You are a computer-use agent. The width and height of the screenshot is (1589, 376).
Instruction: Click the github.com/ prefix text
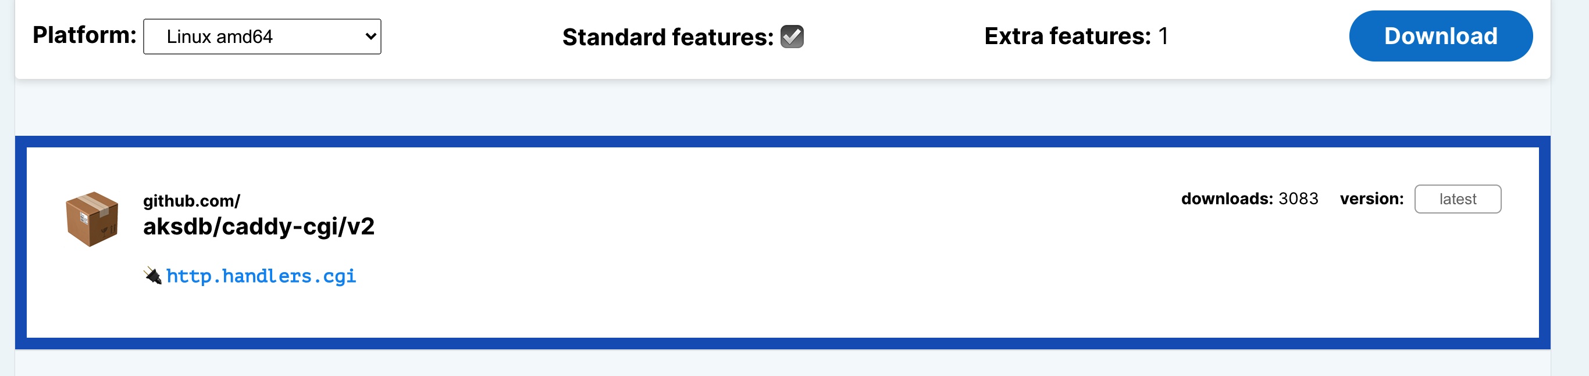click(x=191, y=201)
